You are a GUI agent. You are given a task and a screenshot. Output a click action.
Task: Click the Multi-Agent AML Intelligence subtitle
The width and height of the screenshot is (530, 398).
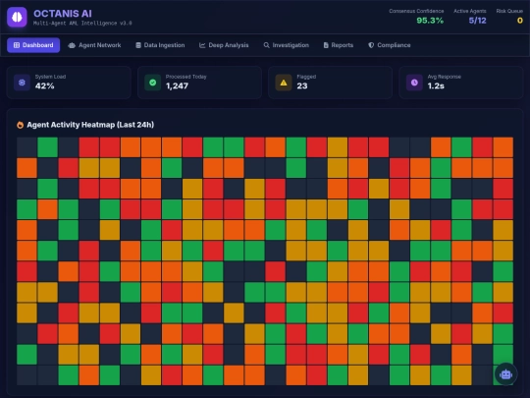pos(82,24)
